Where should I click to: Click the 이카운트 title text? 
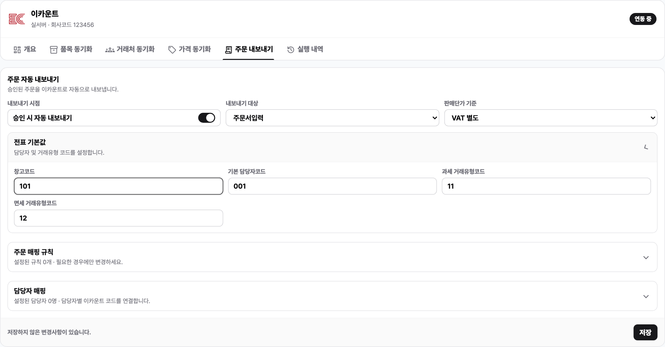tap(45, 14)
